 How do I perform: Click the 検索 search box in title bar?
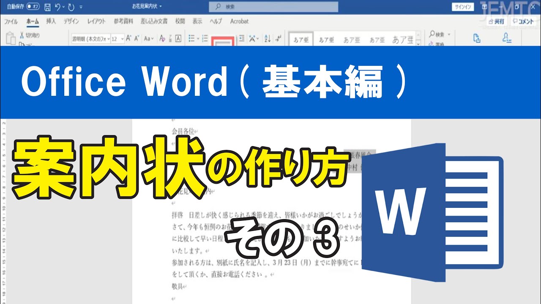point(273,7)
